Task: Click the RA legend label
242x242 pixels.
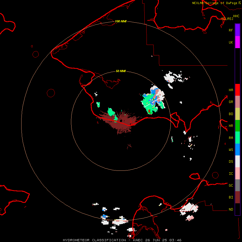Action: click(231, 138)
